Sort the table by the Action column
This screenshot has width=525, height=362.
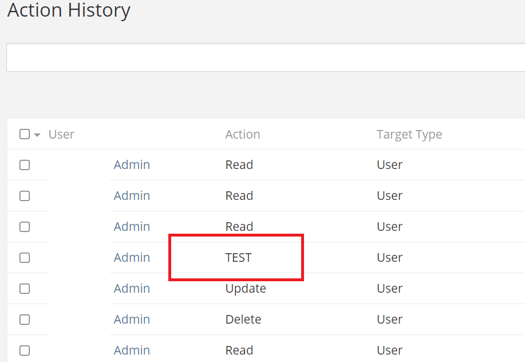pyautogui.click(x=242, y=134)
